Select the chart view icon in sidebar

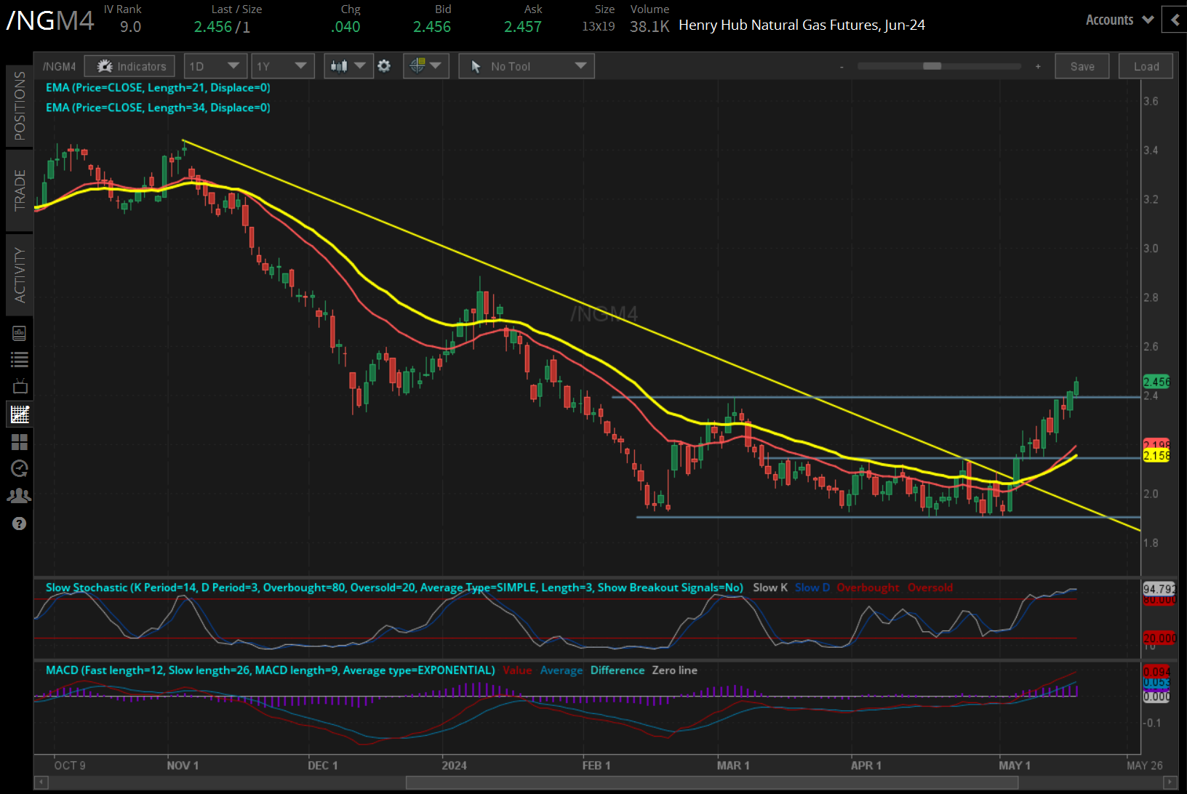20,414
